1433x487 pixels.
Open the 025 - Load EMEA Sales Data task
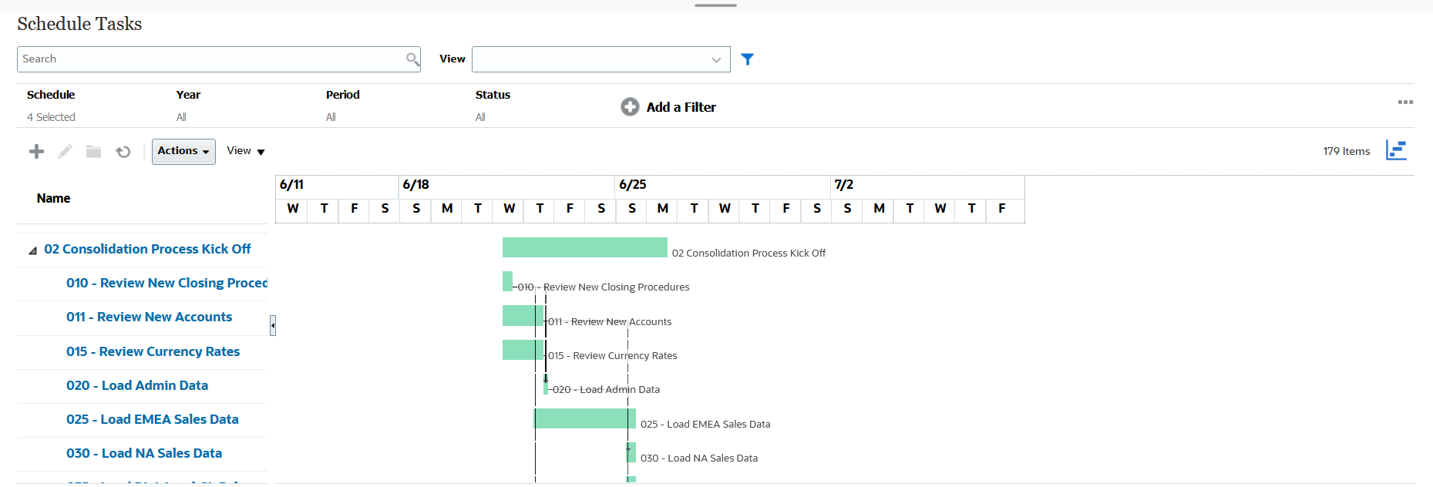coord(152,419)
